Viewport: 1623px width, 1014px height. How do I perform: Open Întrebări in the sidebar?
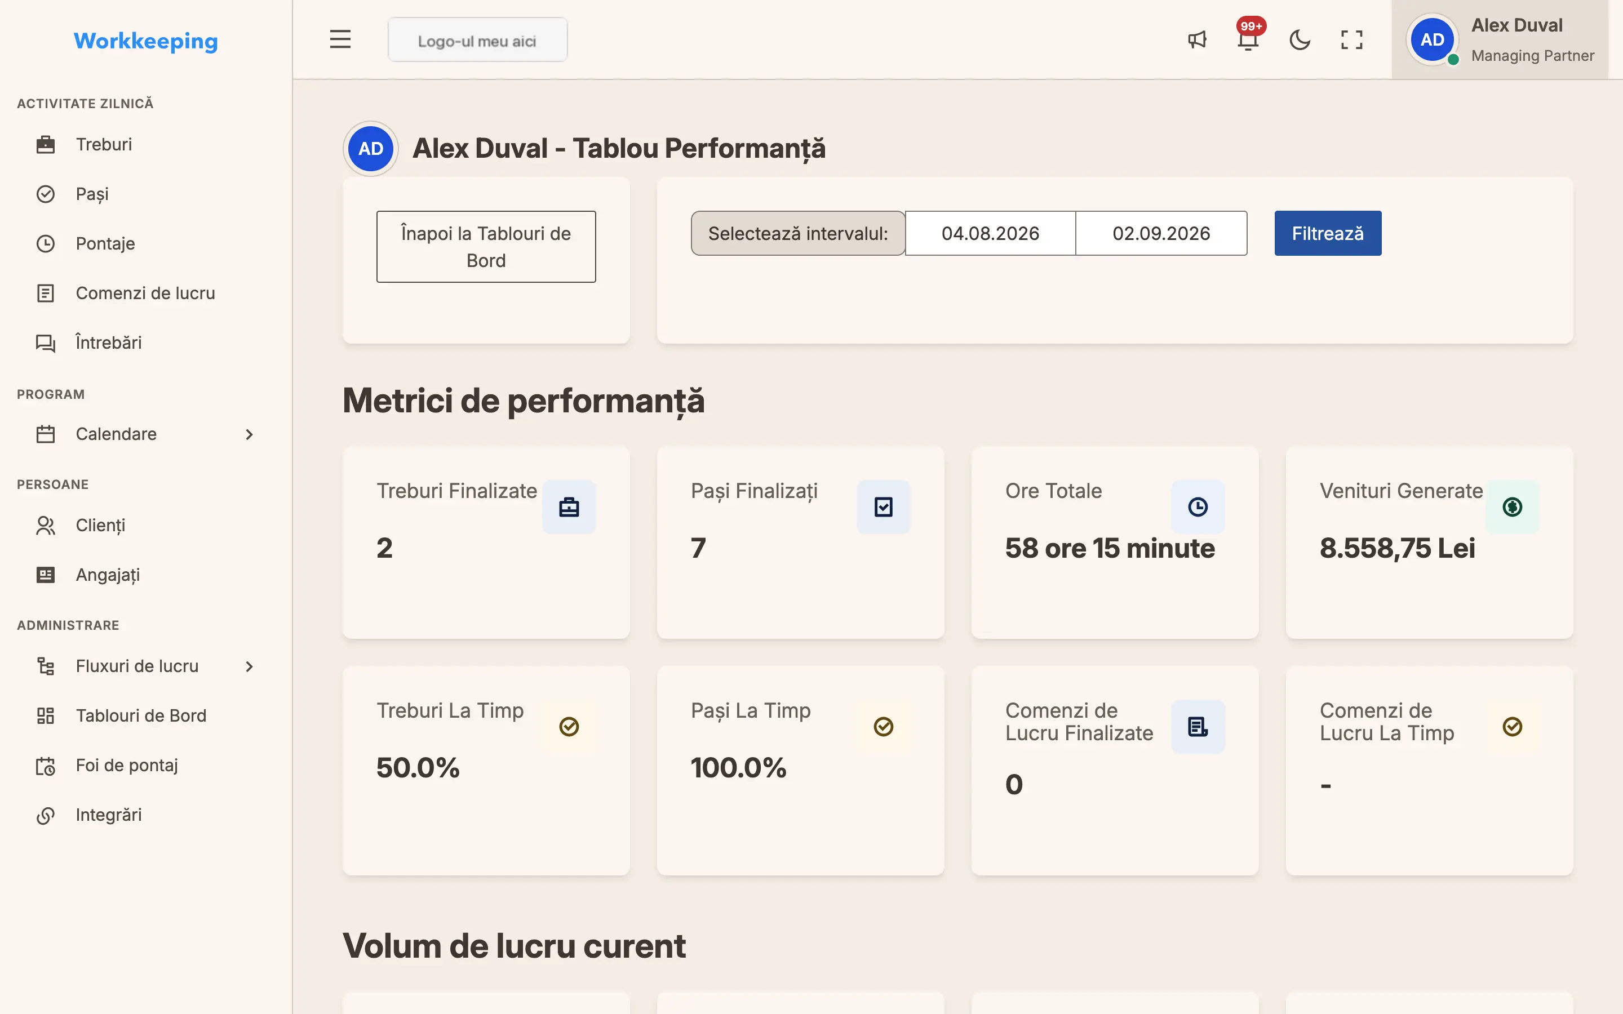tap(145, 343)
